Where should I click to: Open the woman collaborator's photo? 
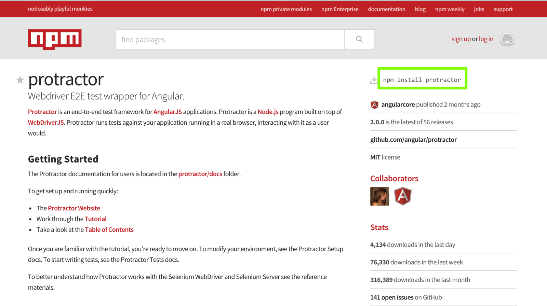point(379,196)
